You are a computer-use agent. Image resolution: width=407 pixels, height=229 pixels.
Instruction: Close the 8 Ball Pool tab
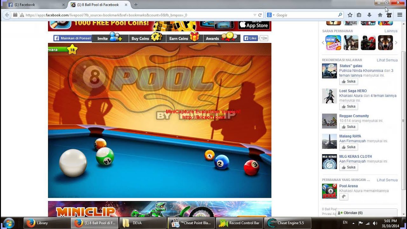(x=126, y=5)
